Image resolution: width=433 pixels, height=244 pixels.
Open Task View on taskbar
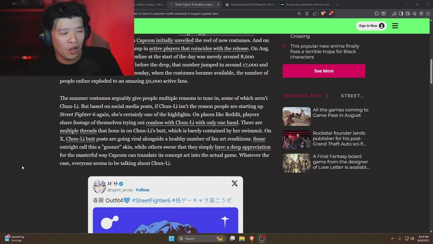pyautogui.click(x=232, y=239)
